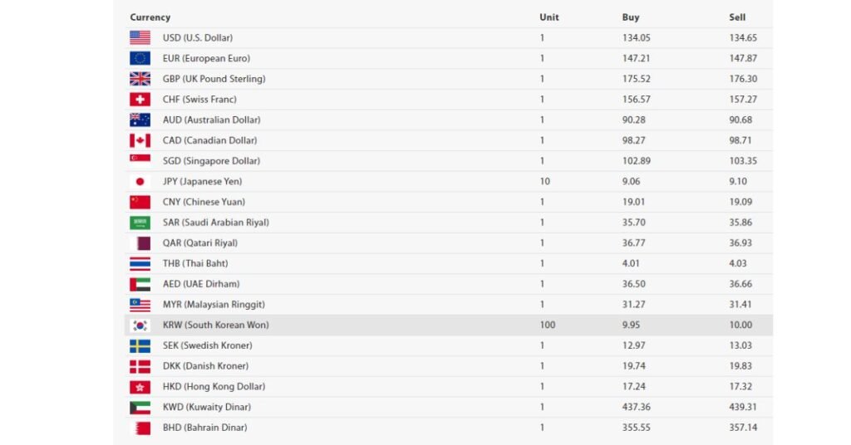Select the AUD (Australian Dollar) label
The image size is (851, 445).
(x=212, y=120)
